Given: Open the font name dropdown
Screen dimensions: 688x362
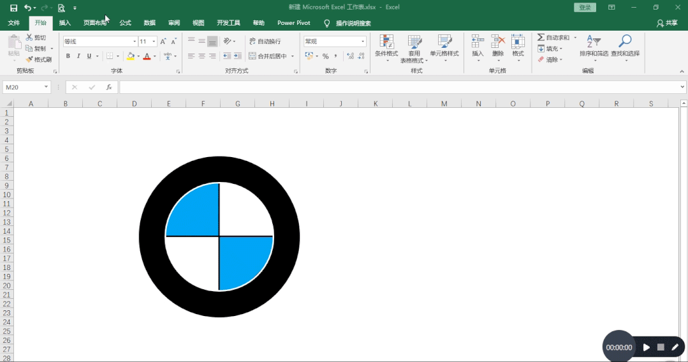Looking at the screenshot, I should click(x=135, y=41).
